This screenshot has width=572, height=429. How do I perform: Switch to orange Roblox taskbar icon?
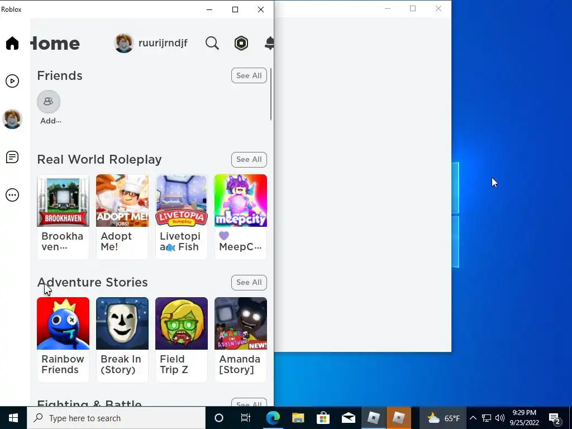399,418
